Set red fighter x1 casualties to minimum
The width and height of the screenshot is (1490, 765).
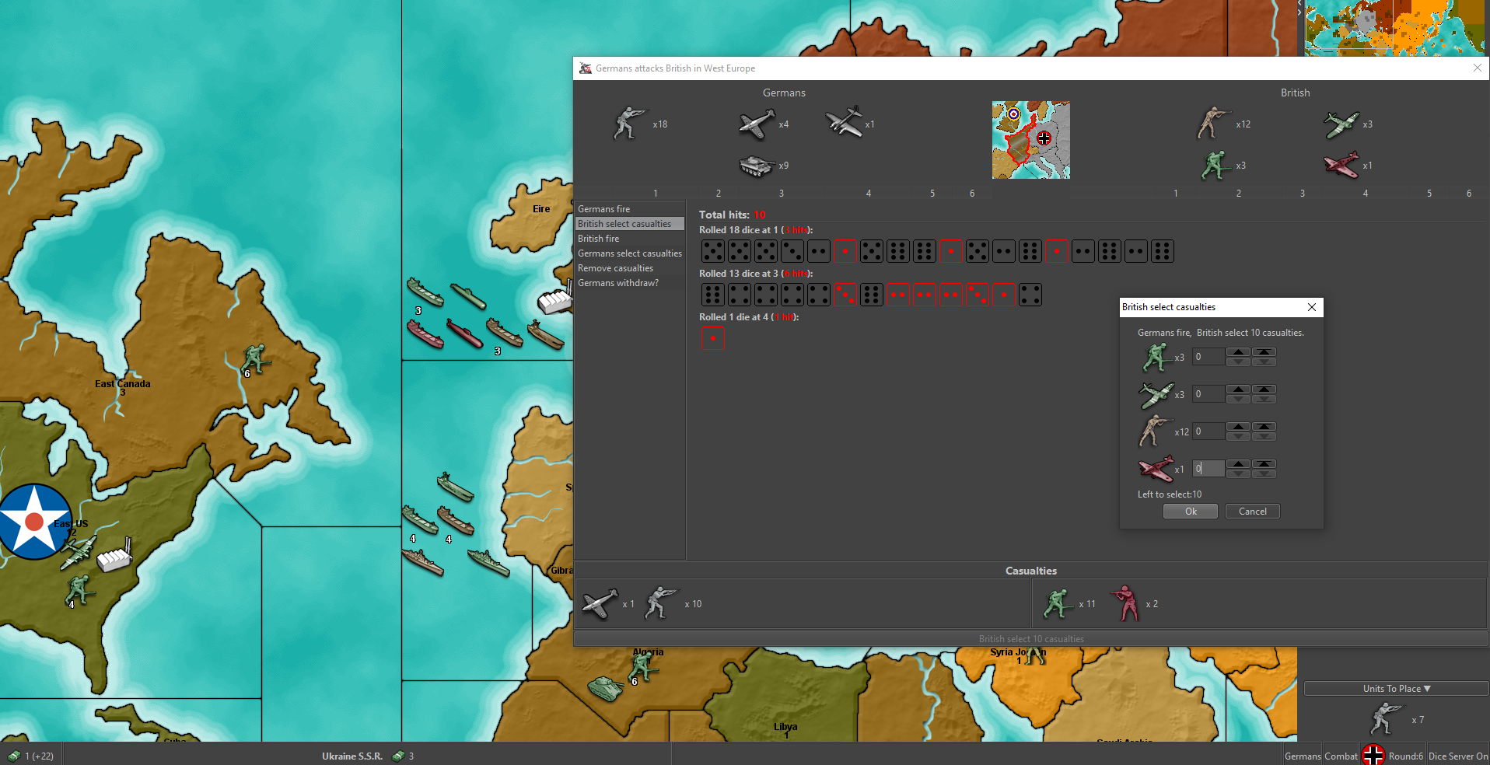point(1264,473)
